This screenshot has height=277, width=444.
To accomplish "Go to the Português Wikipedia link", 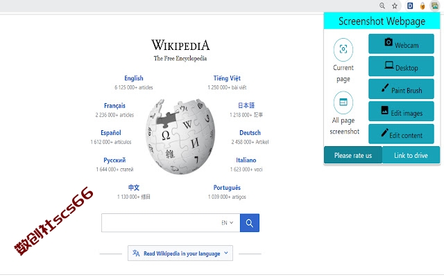I will (227, 188).
